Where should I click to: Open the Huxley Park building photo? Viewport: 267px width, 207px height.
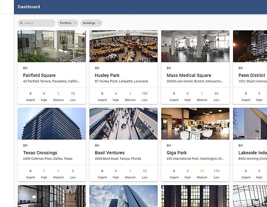click(123, 46)
